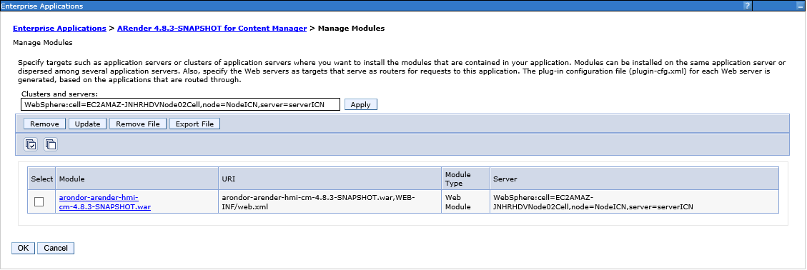The width and height of the screenshot is (807, 270).
Task: Click the Cancel button
Action: [x=56, y=248]
